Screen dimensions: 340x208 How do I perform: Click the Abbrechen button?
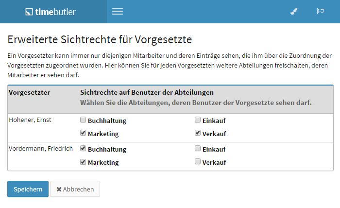point(75,189)
